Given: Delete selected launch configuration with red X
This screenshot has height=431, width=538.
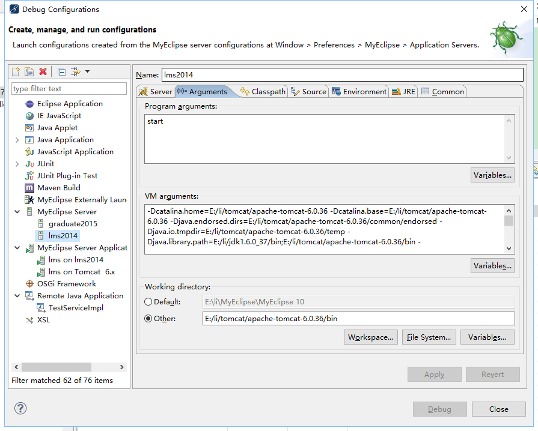Looking at the screenshot, I should [x=43, y=71].
